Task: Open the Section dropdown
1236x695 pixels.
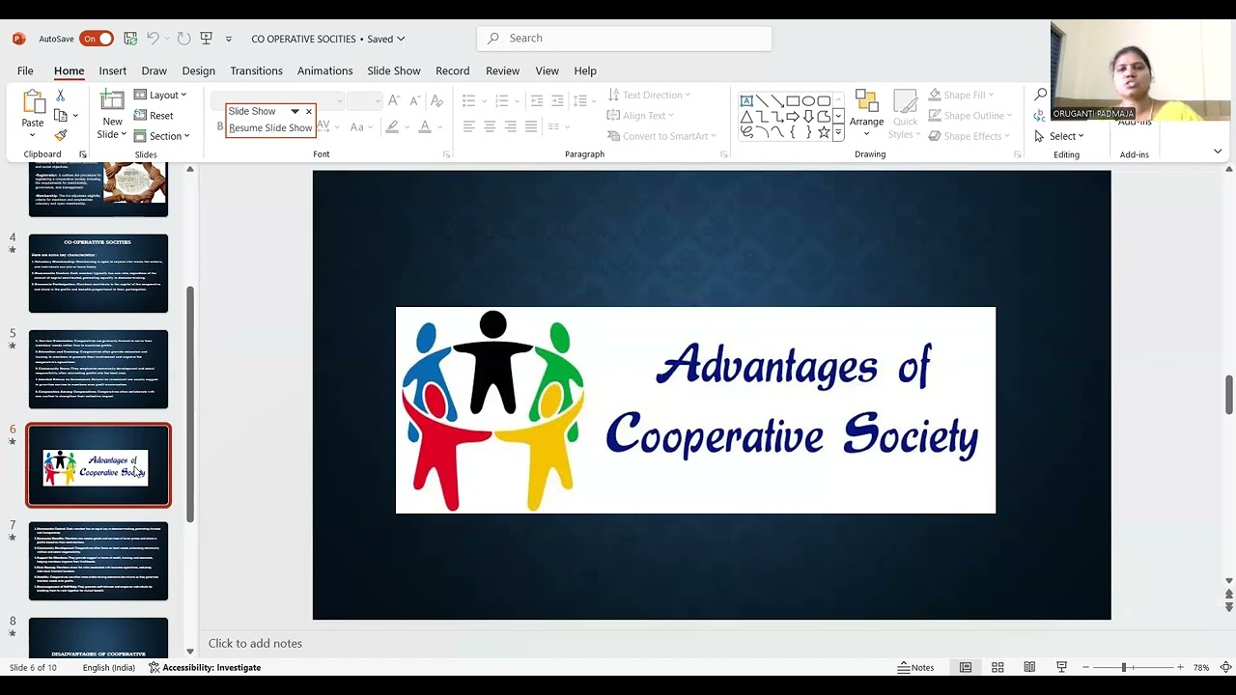Action: pos(161,136)
